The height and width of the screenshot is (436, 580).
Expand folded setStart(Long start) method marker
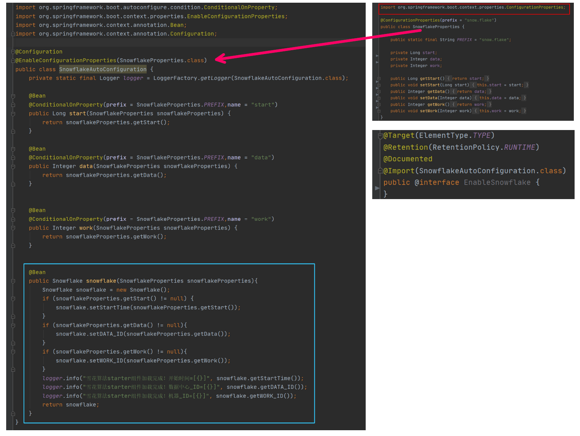tap(379, 85)
